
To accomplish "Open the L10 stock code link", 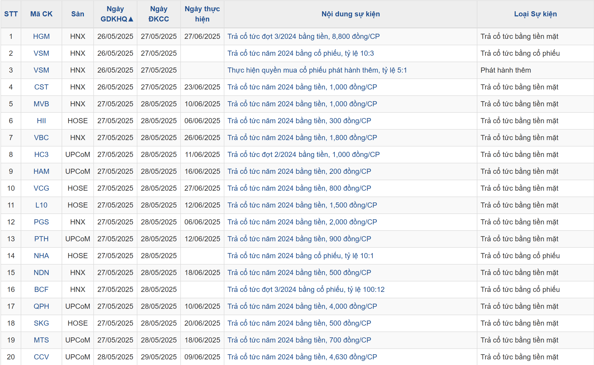I will tap(41, 205).
